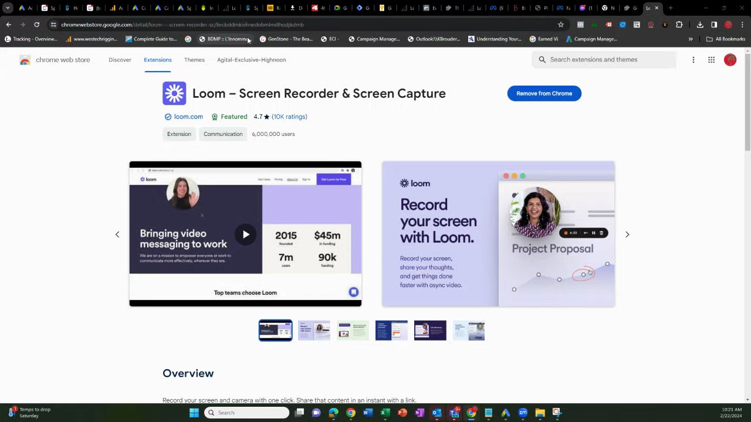
Task: Select the fifth carousel thumbnail
Action: pyautogui.click(x=430, y=331)
